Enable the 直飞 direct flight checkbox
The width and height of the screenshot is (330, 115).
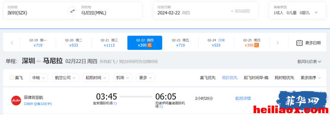click(12, 78)
